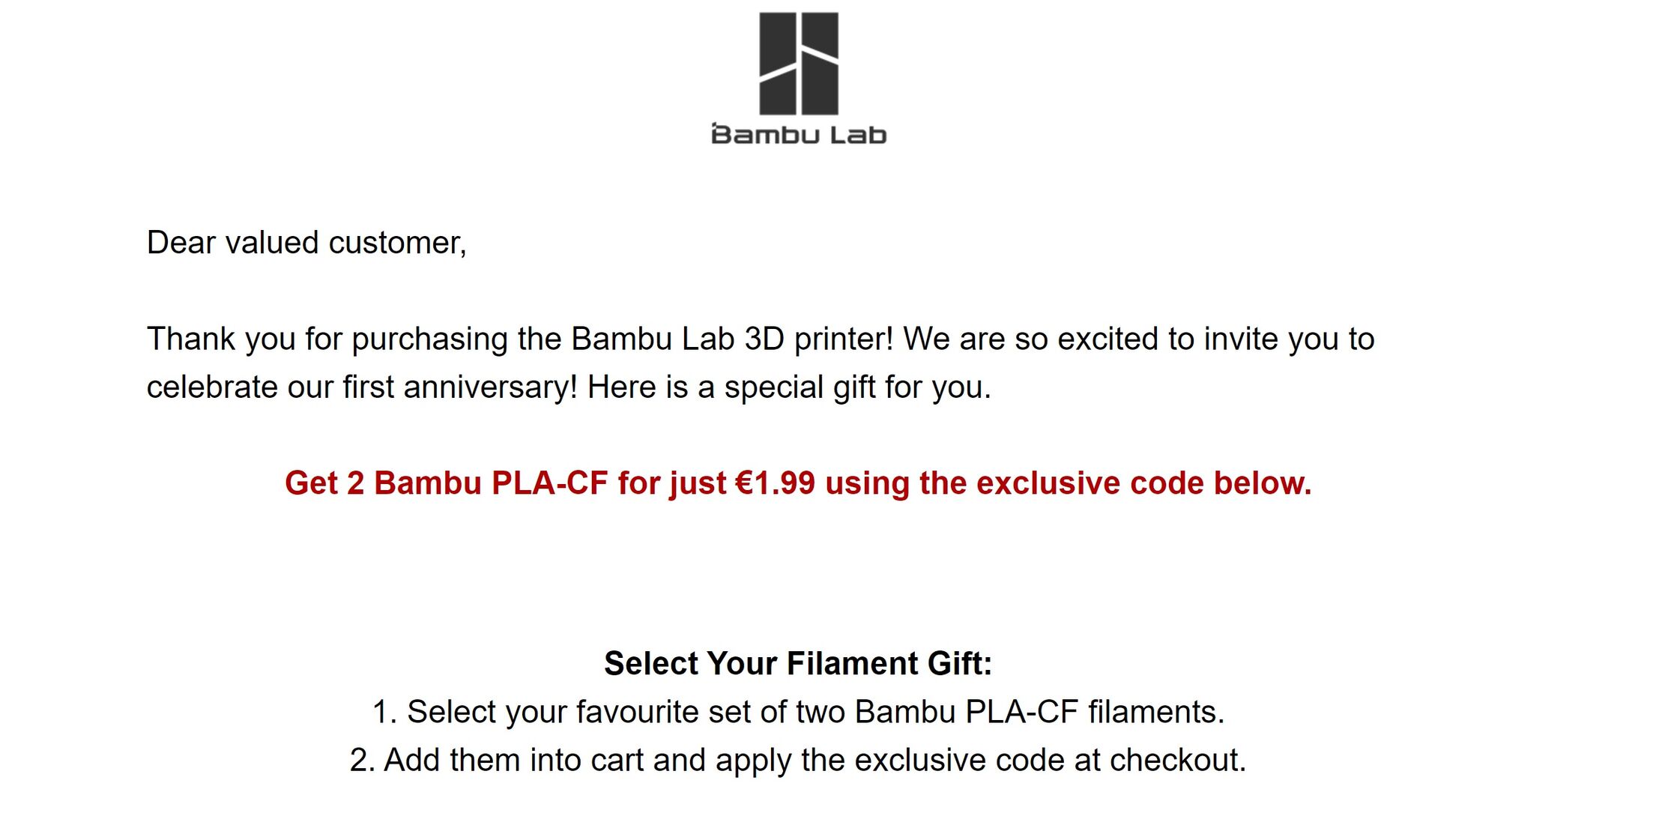Click step 2 about adding them into cart
Image resolution: width=1653 pixels, height=819 pixels.
pyautogui.click(x=798, y=760)
